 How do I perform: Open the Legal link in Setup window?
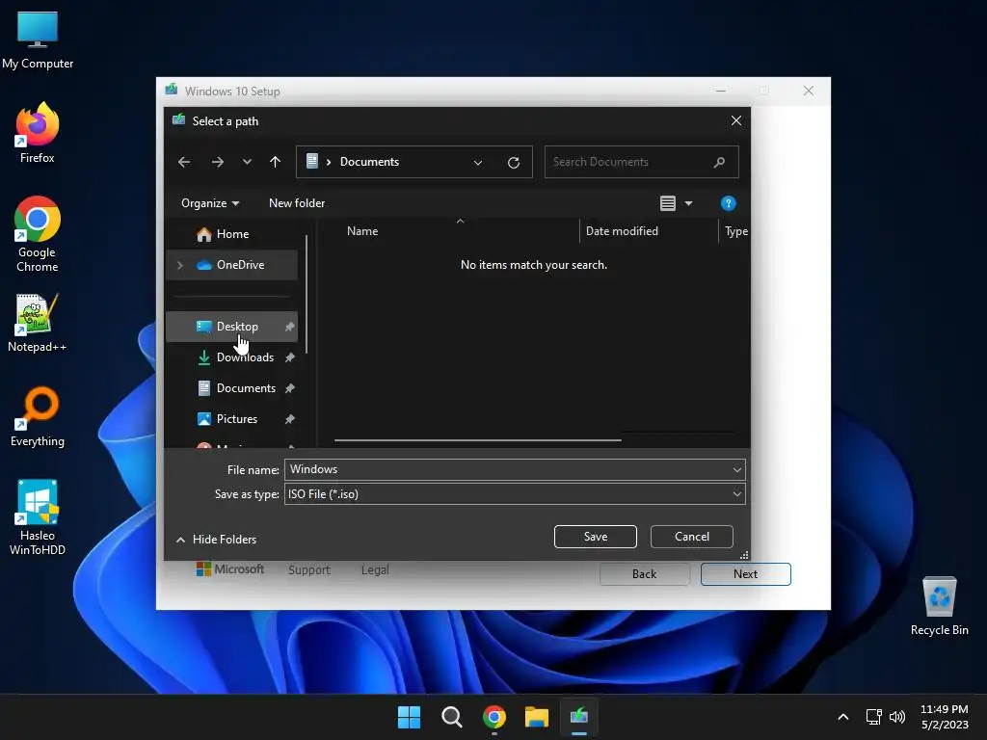[x=375, y=569]
